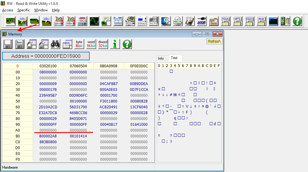Screen dimensions: 308x172
Task: Open the Memory access icon in main toolbar
Action: (34, 21)
